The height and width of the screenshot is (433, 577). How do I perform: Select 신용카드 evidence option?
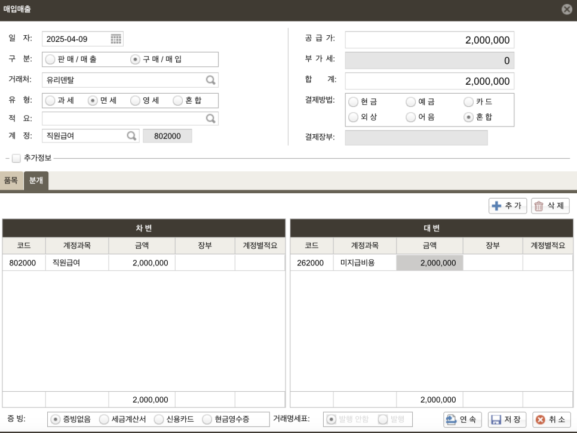coord(159,419)
